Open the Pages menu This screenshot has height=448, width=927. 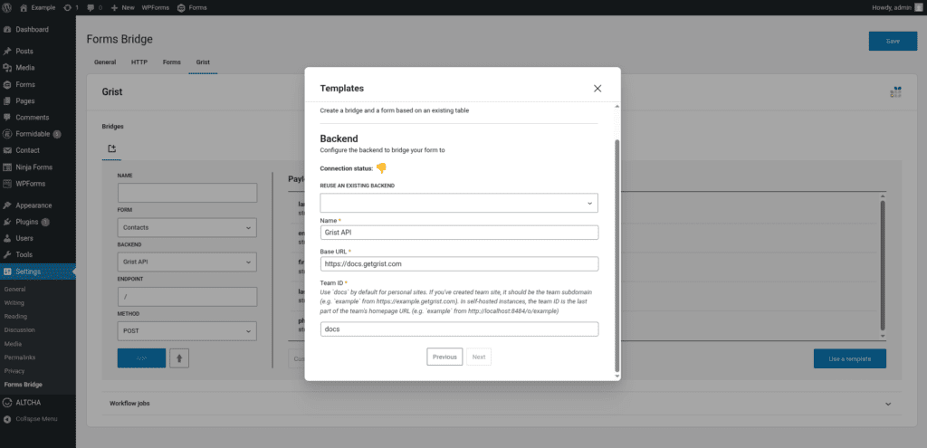pos(38,101)
